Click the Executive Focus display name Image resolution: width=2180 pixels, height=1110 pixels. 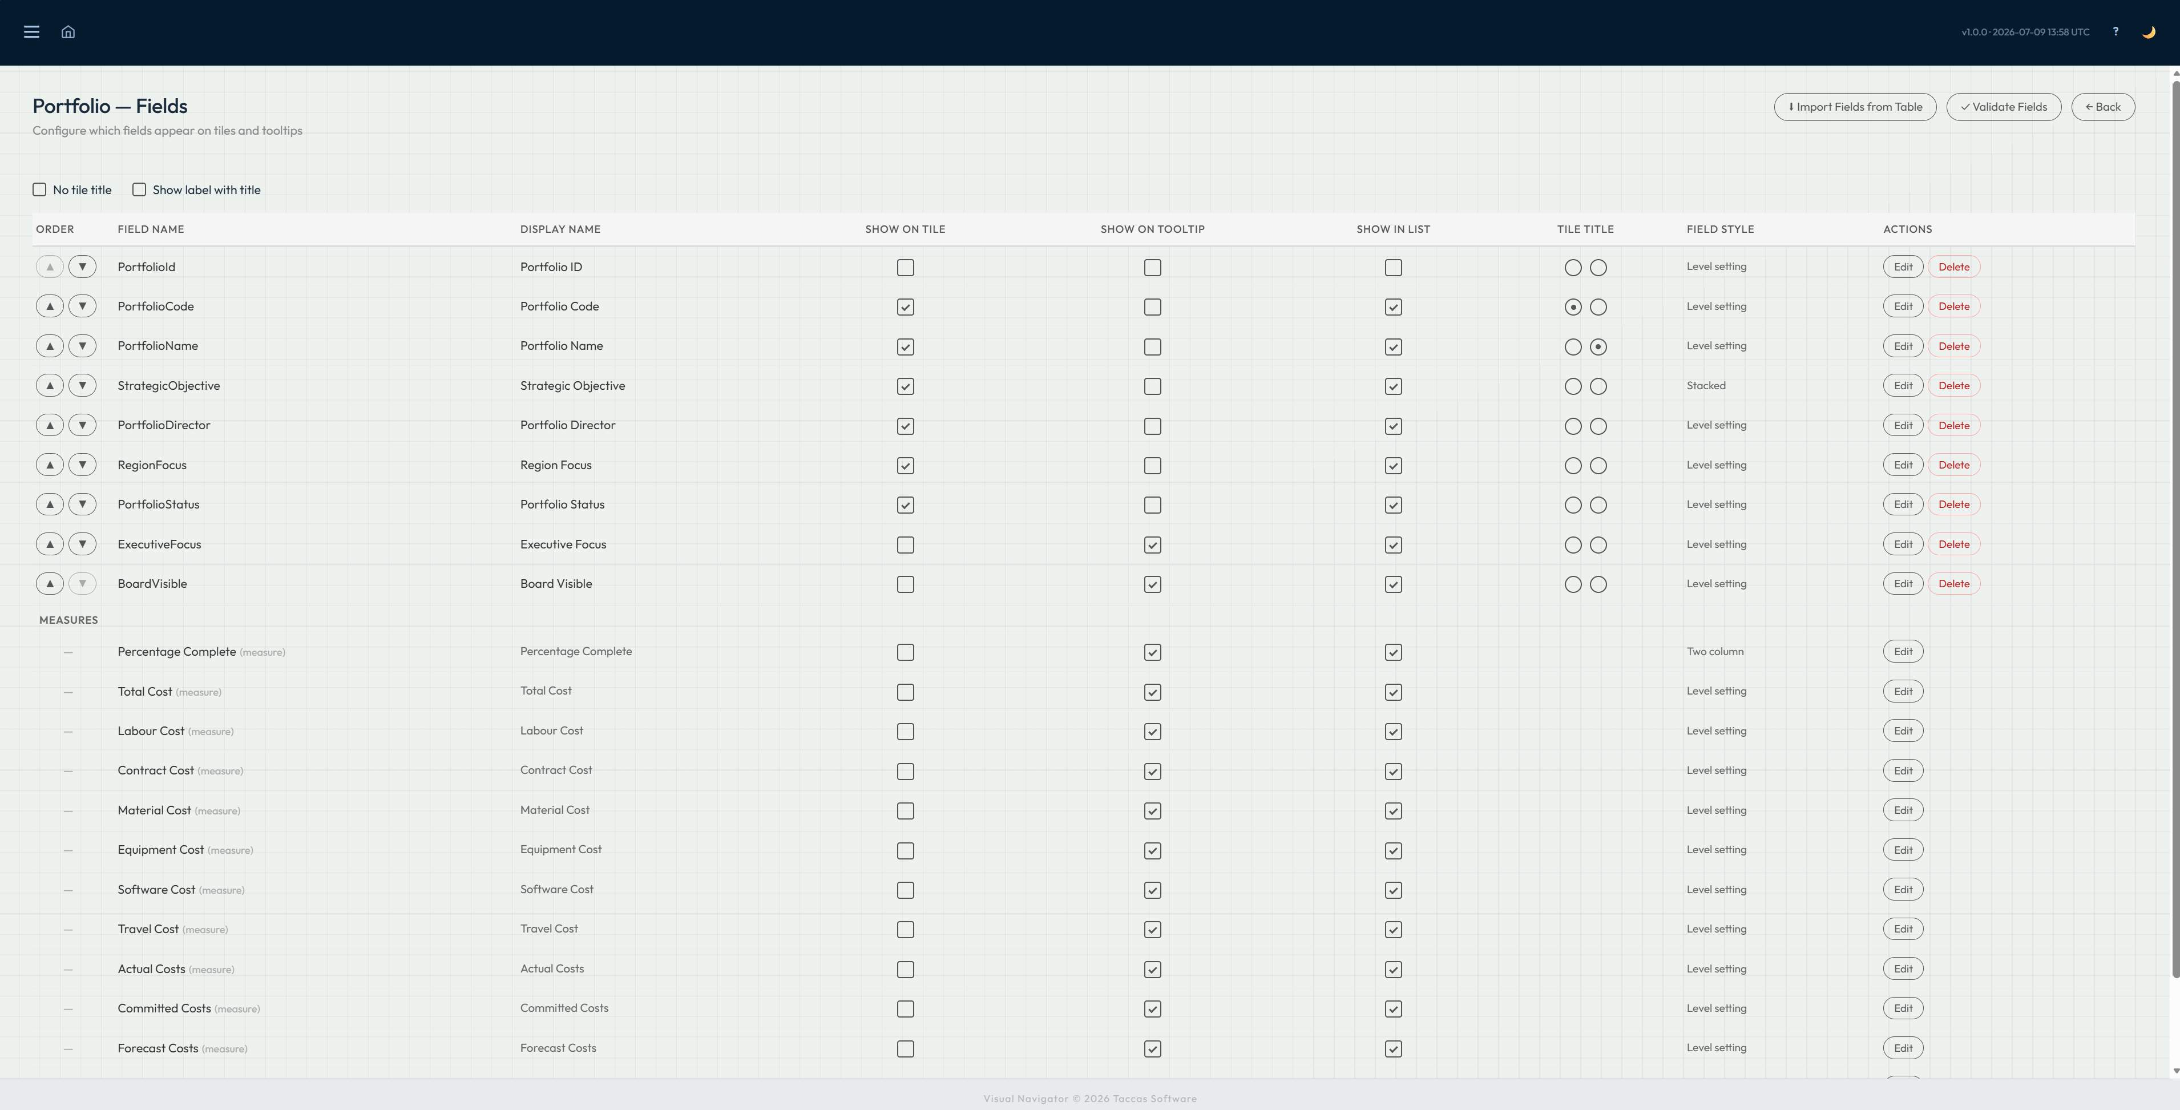[x=564, y=544]
